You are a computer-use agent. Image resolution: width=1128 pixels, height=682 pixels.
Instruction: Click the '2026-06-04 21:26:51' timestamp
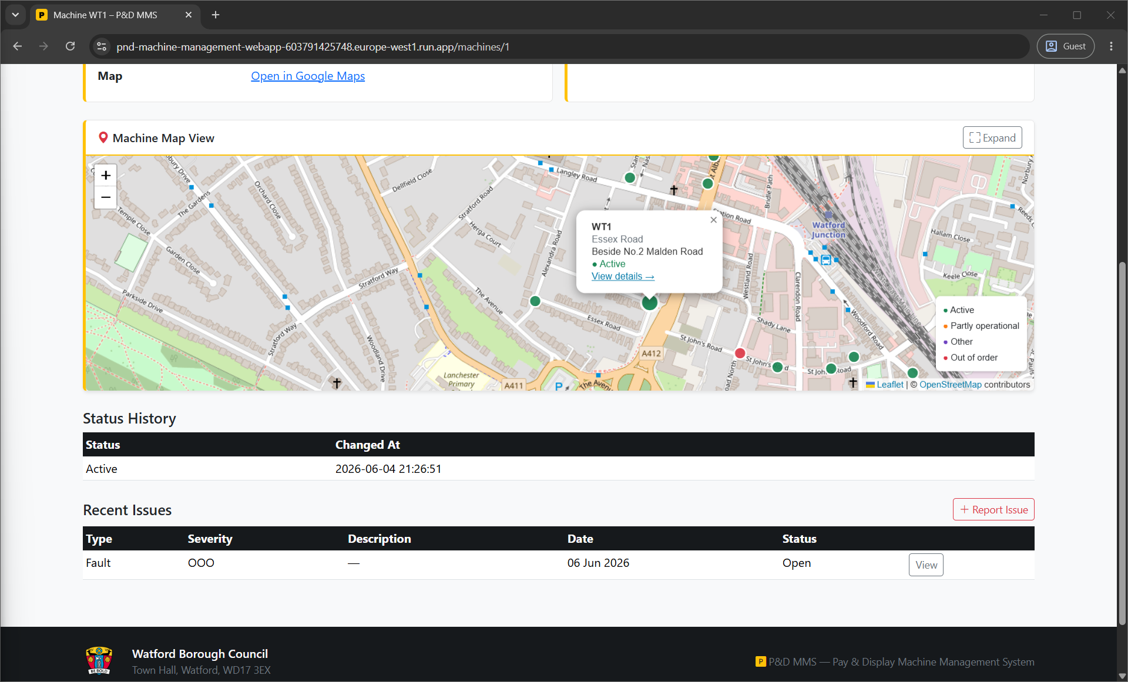(388, 468)
